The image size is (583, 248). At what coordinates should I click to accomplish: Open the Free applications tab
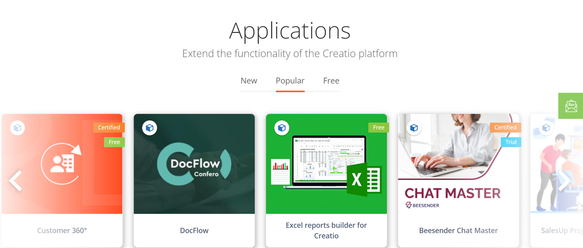click(331, 81)
